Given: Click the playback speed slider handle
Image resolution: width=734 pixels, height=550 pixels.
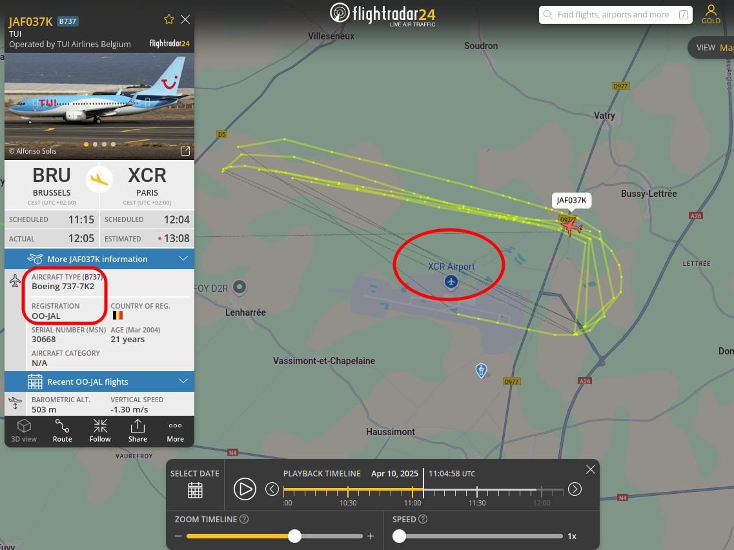Looking at the screenshot, I should coord(400,536).
